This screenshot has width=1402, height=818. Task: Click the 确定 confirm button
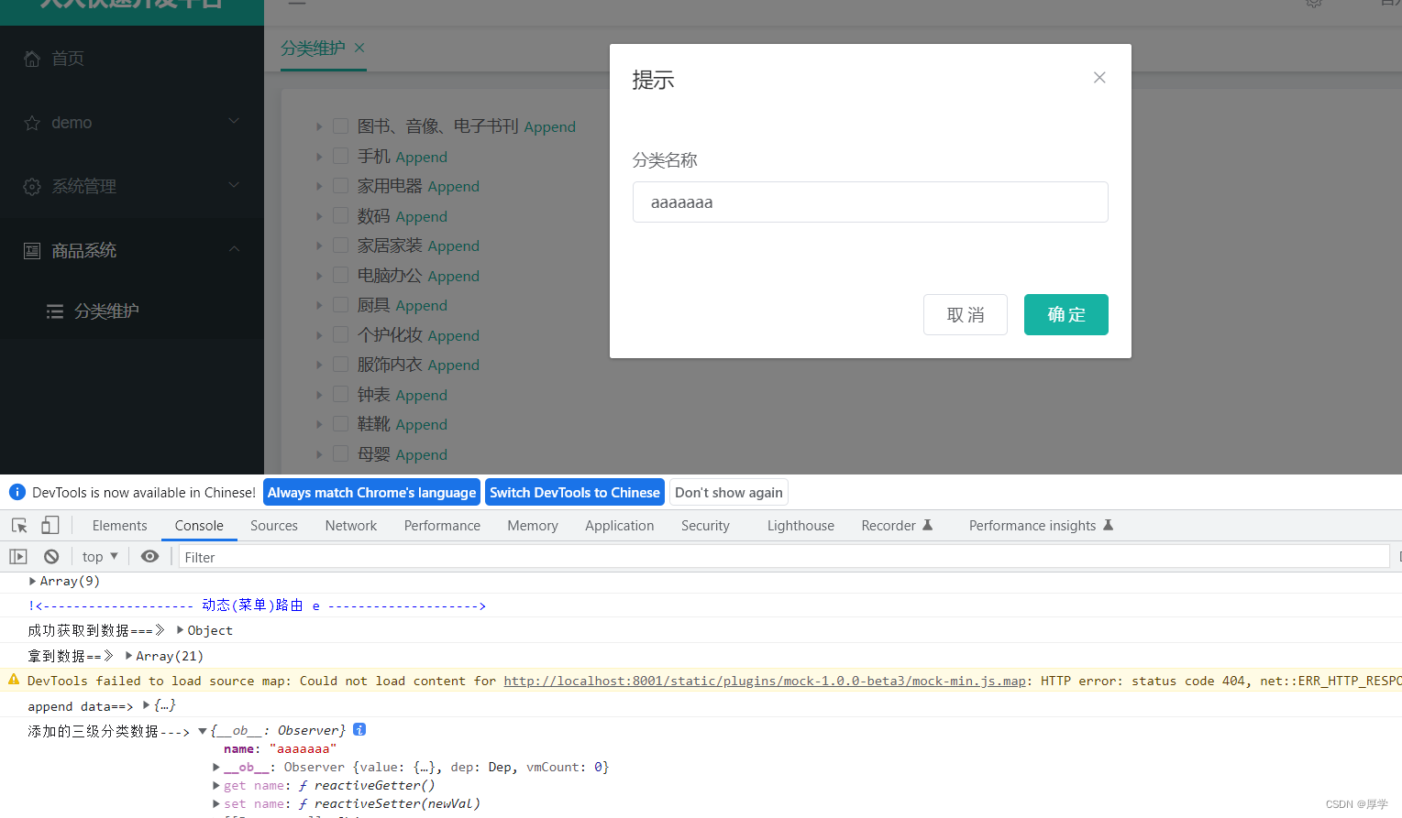(x=1065, y=314)
